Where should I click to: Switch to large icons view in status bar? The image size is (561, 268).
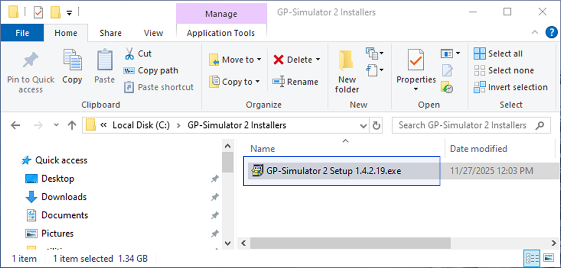pos(549,258)
